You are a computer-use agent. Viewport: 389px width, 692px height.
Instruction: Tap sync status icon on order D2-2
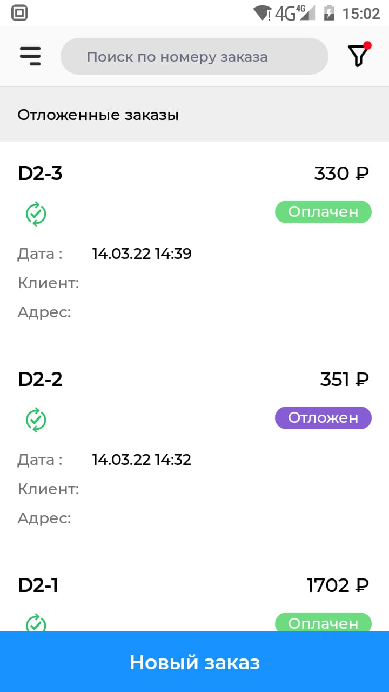pos(36,420)
